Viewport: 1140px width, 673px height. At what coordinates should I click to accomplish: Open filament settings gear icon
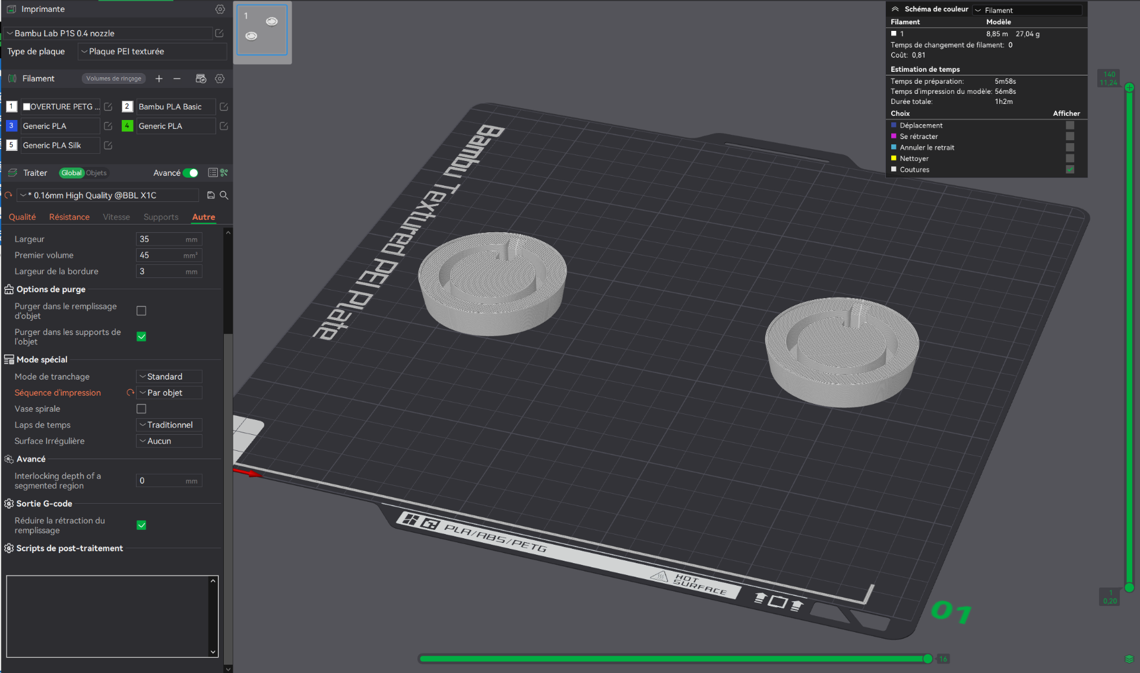click(220, 78)
